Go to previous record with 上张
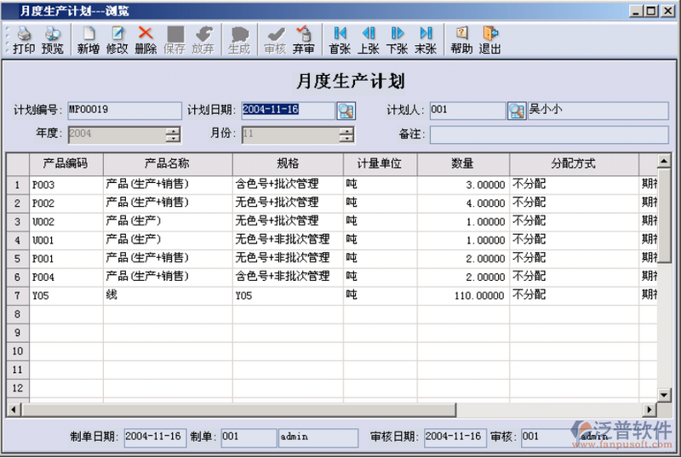The height and width of the screenshot is (458, 681). 369,40
